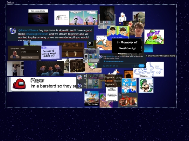Open the blue four-panel comic
Screen dimensions: 189x141
(x=129, y=86)
